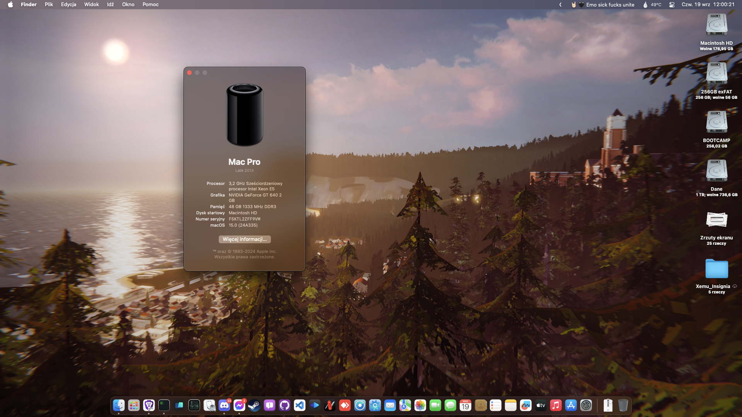742x417 pixels.
Task: Open Calendar showing 19 in Dock
Action: click(465, 405)
